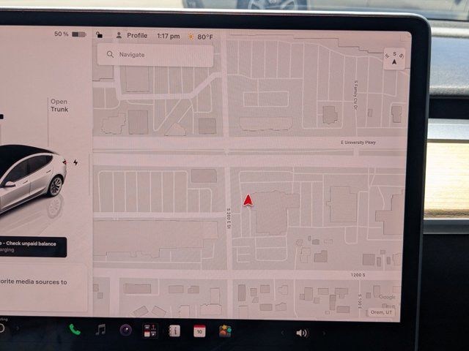The image size is (469, 351).
Task: Tap the 50 % battery text
Action: pyautogui.click(x=61, y=34)
